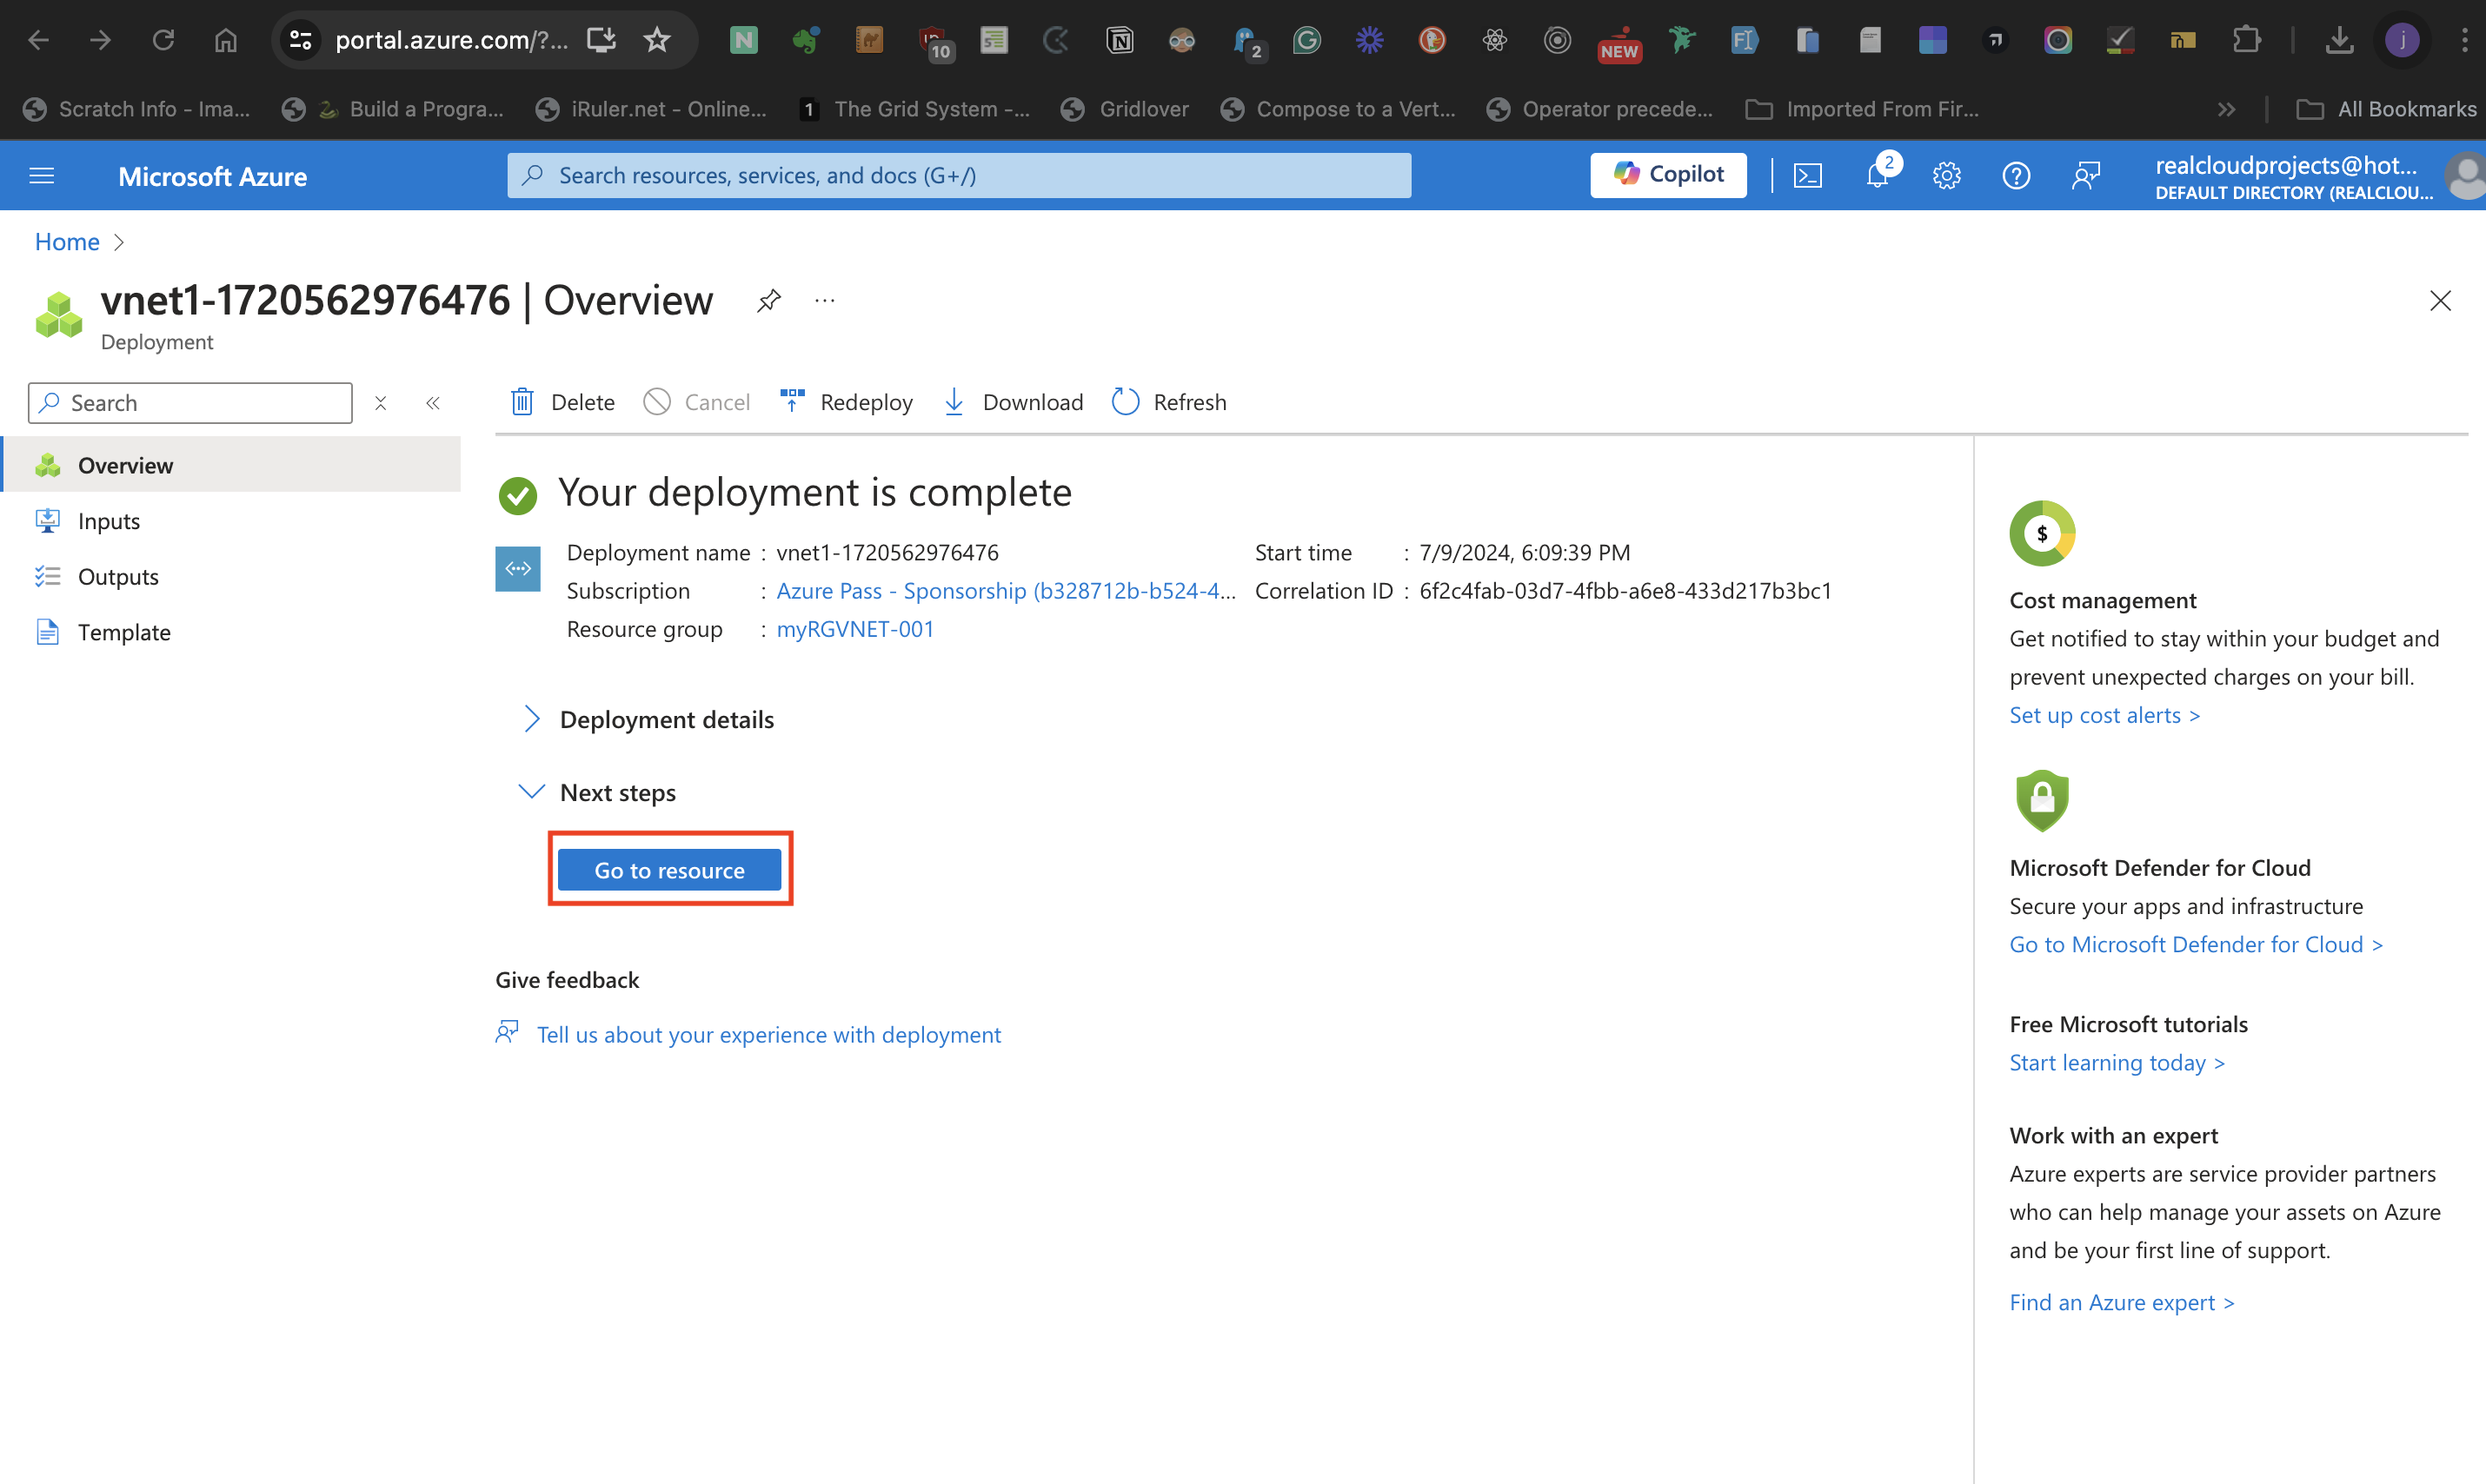Click the help question mark icon
The width and height of the screenshot is (2486, 1484).
pyautogui.click(x=2016, y=176)
